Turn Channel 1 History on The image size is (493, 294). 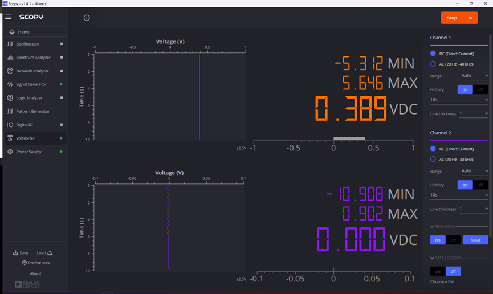tap(465, 89)
